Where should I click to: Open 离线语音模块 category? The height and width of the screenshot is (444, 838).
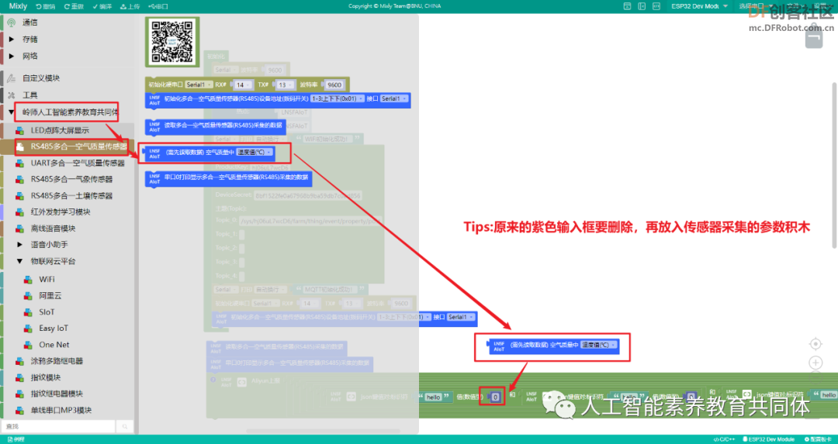click(53, 229)
